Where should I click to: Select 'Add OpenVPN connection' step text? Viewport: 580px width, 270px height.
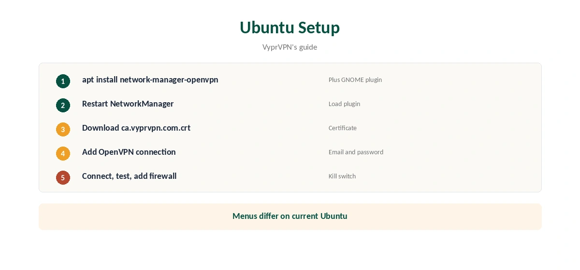[x=129, y=152]
